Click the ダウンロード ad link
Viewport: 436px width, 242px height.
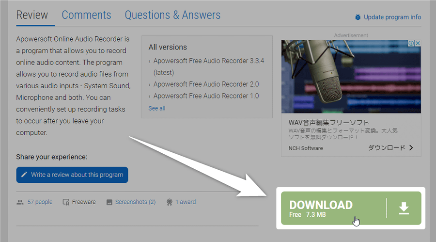pos(387,148)
